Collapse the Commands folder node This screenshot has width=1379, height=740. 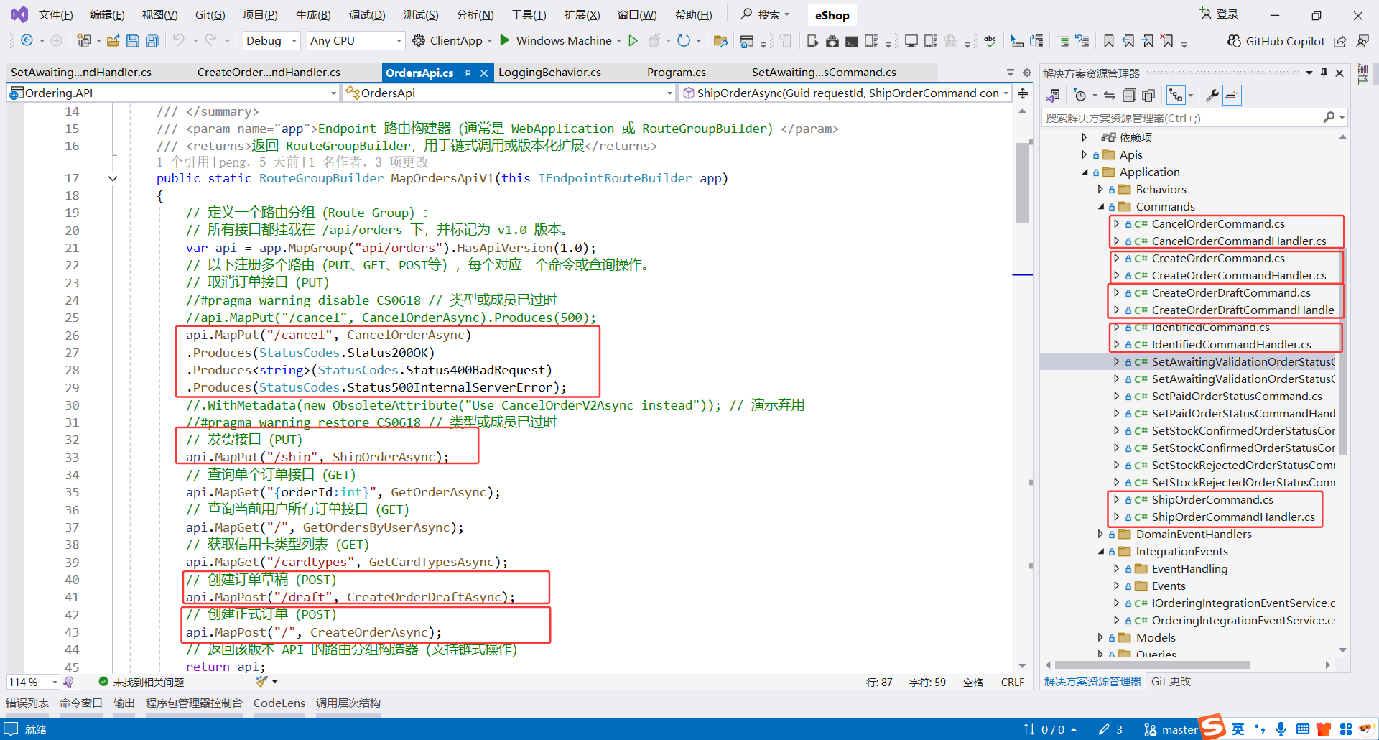(x=1101, y=207)
